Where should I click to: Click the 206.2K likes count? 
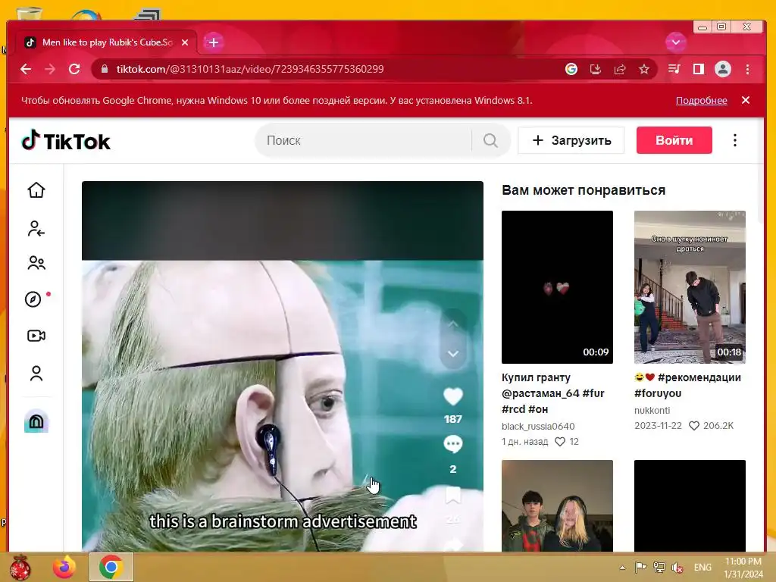(x=718, y=426)
